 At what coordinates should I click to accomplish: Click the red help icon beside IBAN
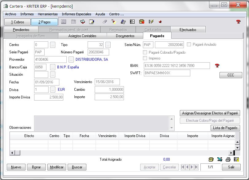coord(217,65)
